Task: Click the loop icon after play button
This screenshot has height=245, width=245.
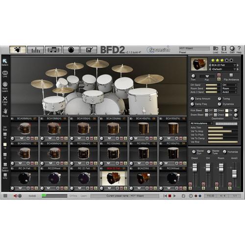Action: [x=183, y=196]
